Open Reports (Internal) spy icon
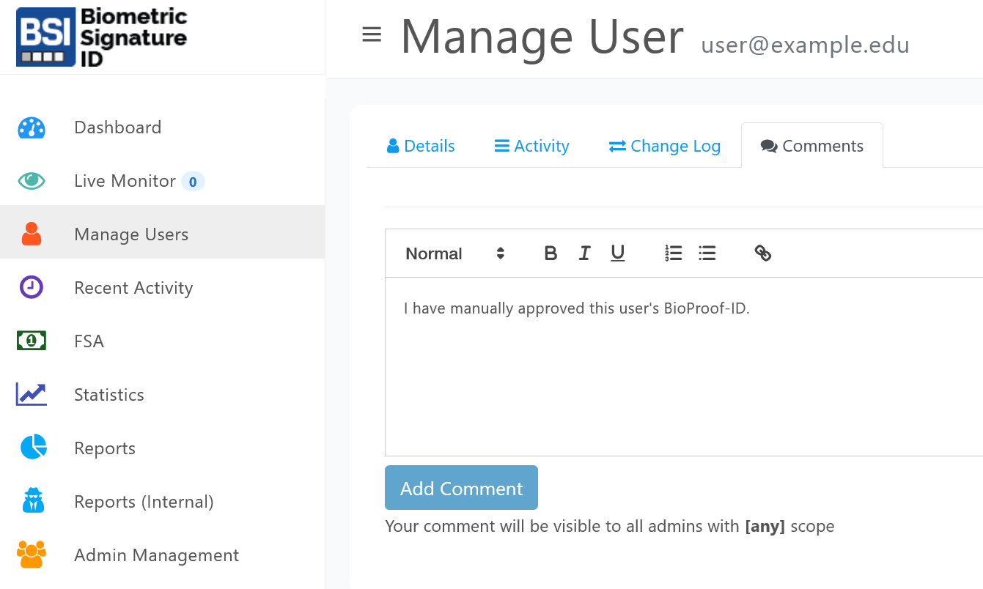The image size is (983, 589). click(33, 501)
